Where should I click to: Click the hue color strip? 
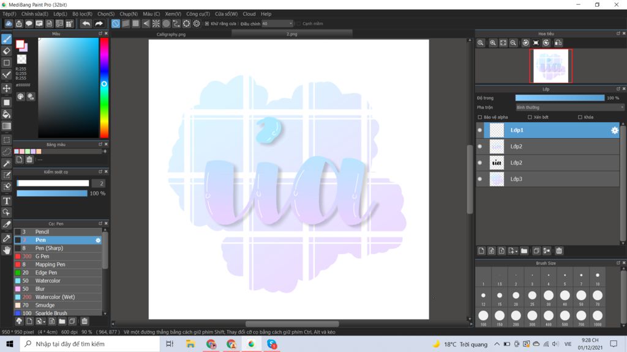(104, 88)
